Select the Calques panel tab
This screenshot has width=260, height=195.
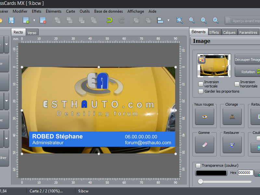point(229,32)
